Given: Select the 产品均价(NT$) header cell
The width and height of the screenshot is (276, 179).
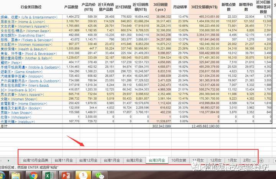Looking at the screenshot, I should (89, 7).
